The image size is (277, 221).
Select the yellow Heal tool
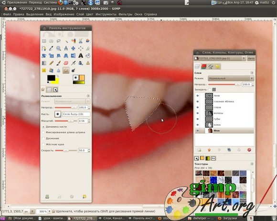point(44,70)
